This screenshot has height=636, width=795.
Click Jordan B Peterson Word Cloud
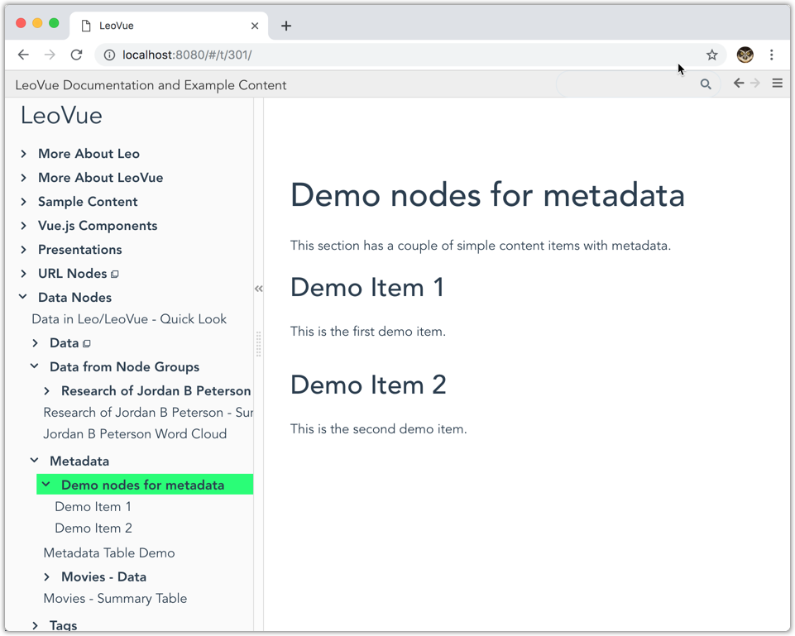point(135,434)
